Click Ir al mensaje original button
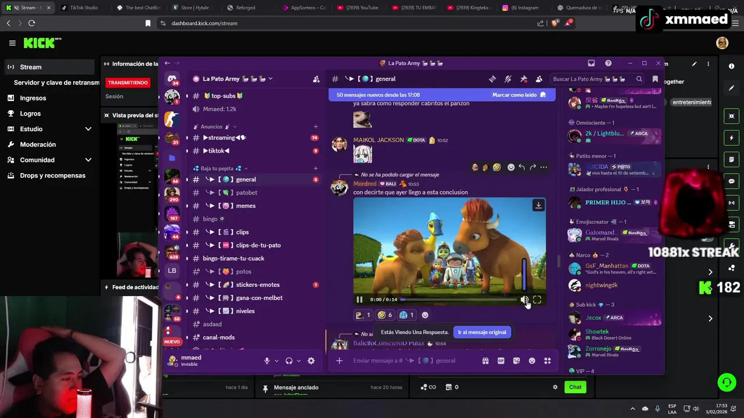The image size is (744, 418). (482, 332)
